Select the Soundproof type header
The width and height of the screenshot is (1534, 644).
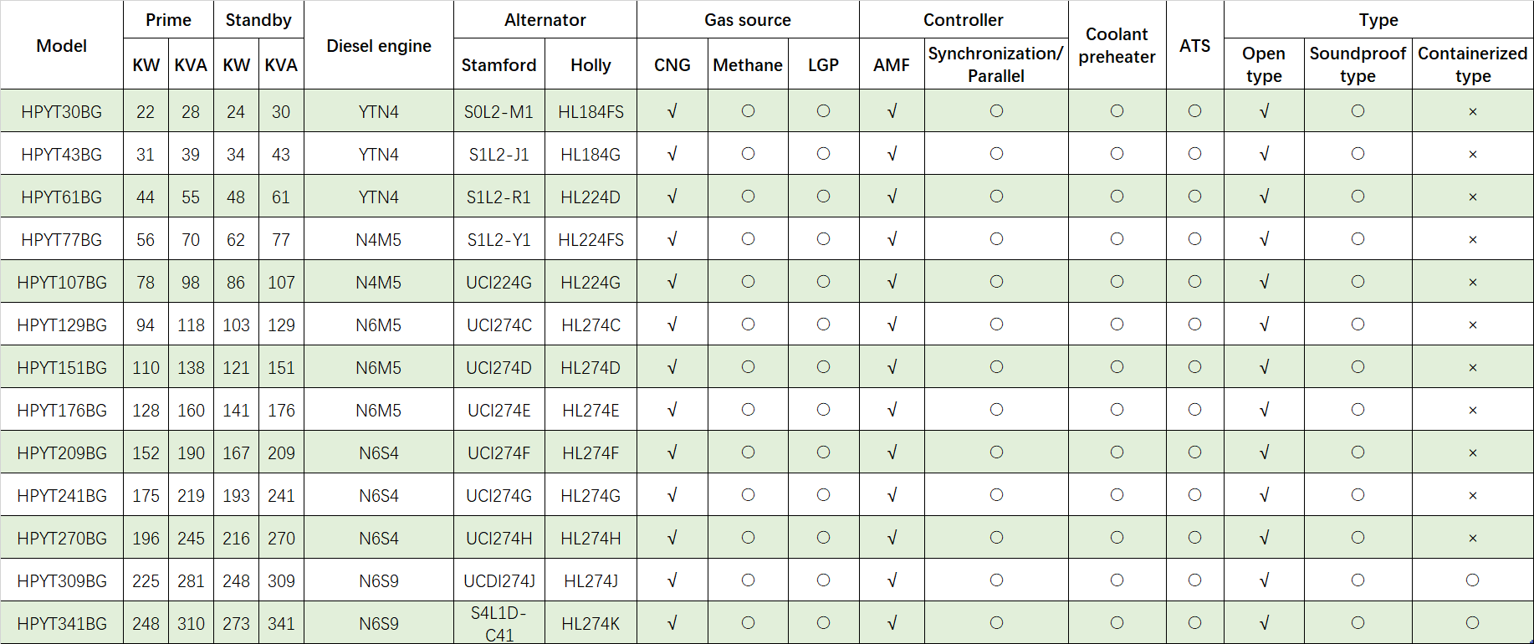click(x=1358, y=64)
